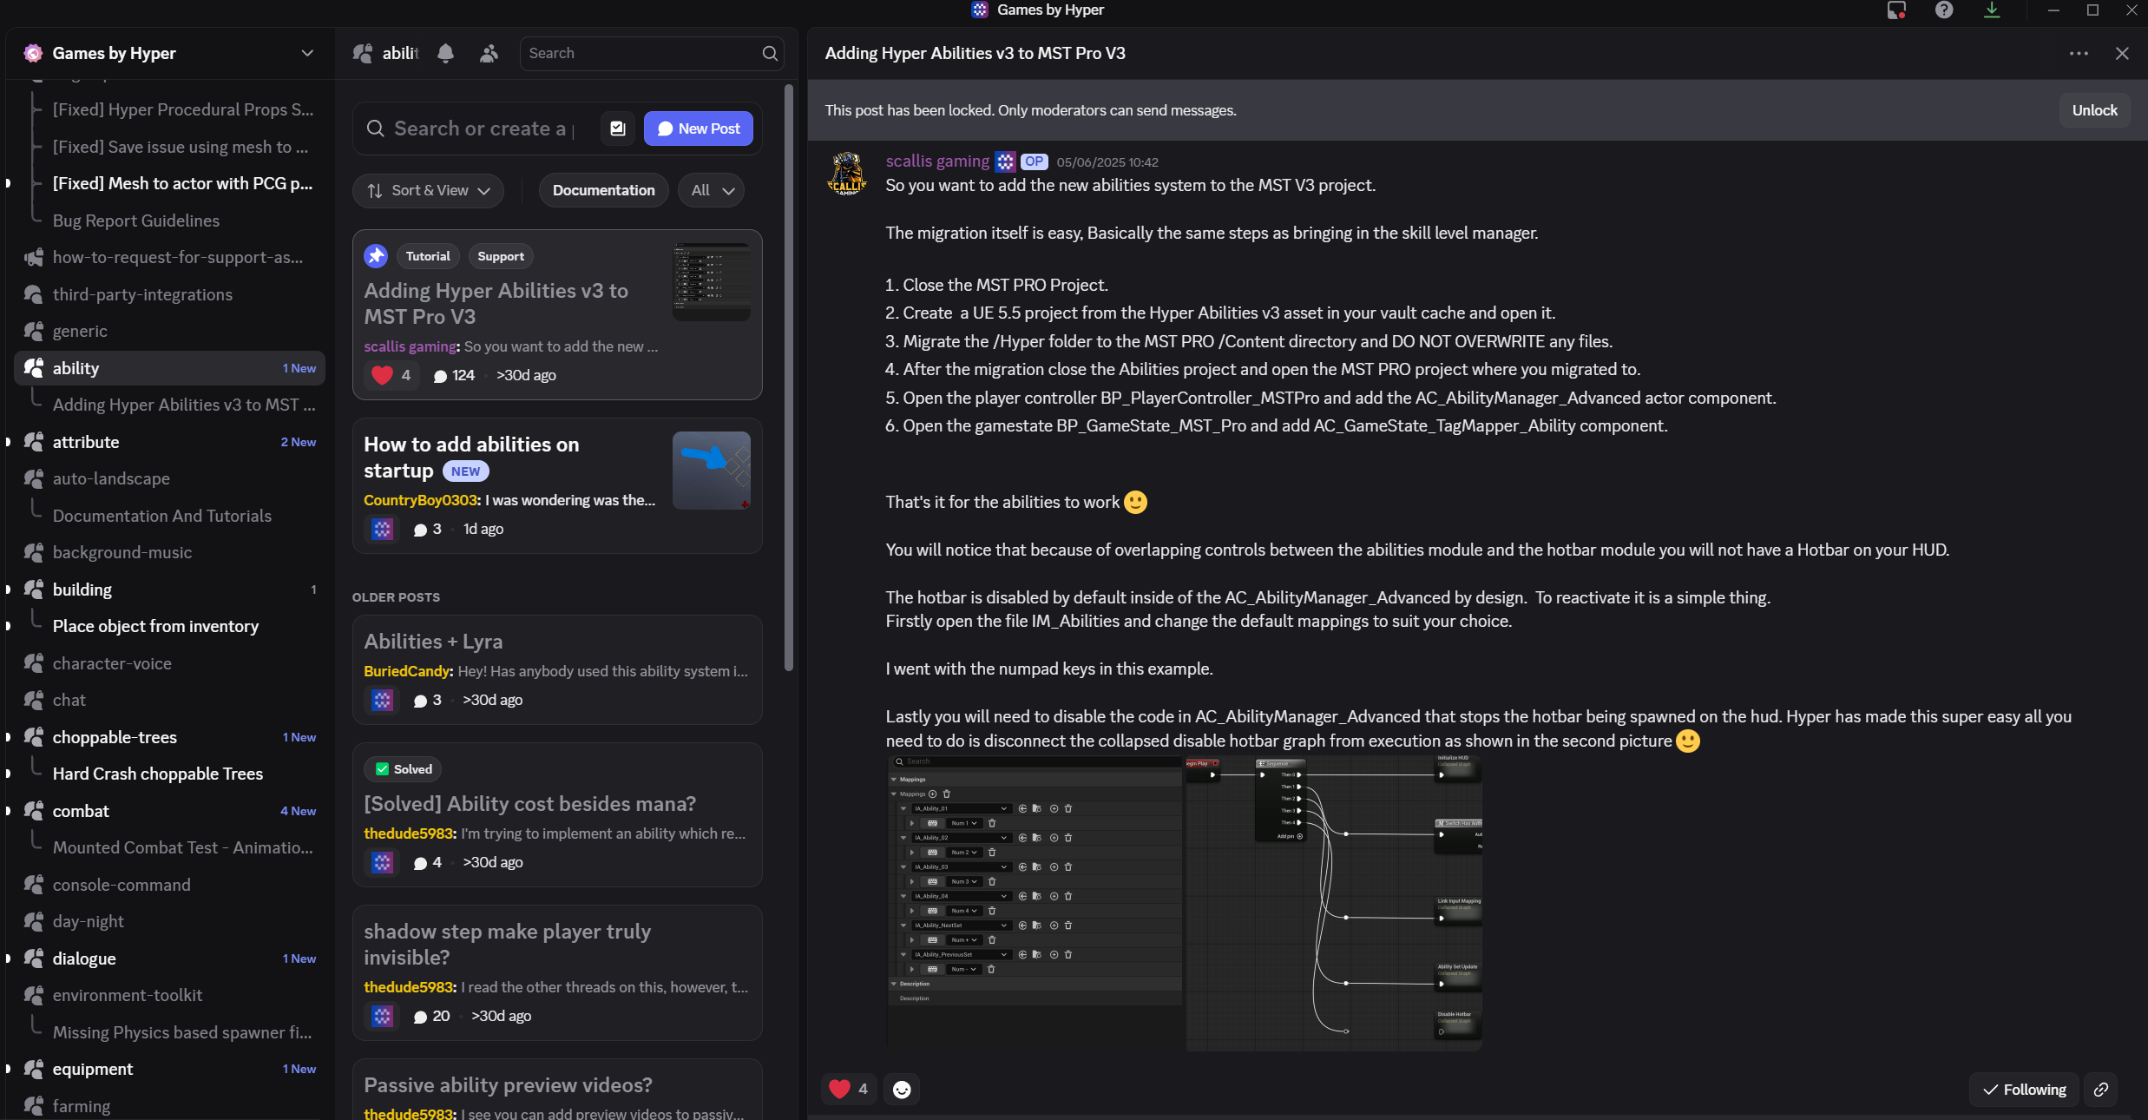Open the Sort & View dropdown
This screenshot has width=2148, height=1120.
[x=428, y=190]
